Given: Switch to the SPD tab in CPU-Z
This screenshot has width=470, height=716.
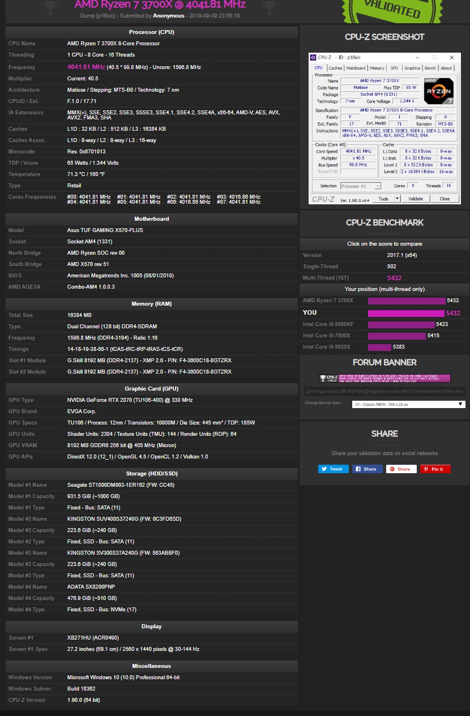Looking at the screenshot, I should point(394,68).
